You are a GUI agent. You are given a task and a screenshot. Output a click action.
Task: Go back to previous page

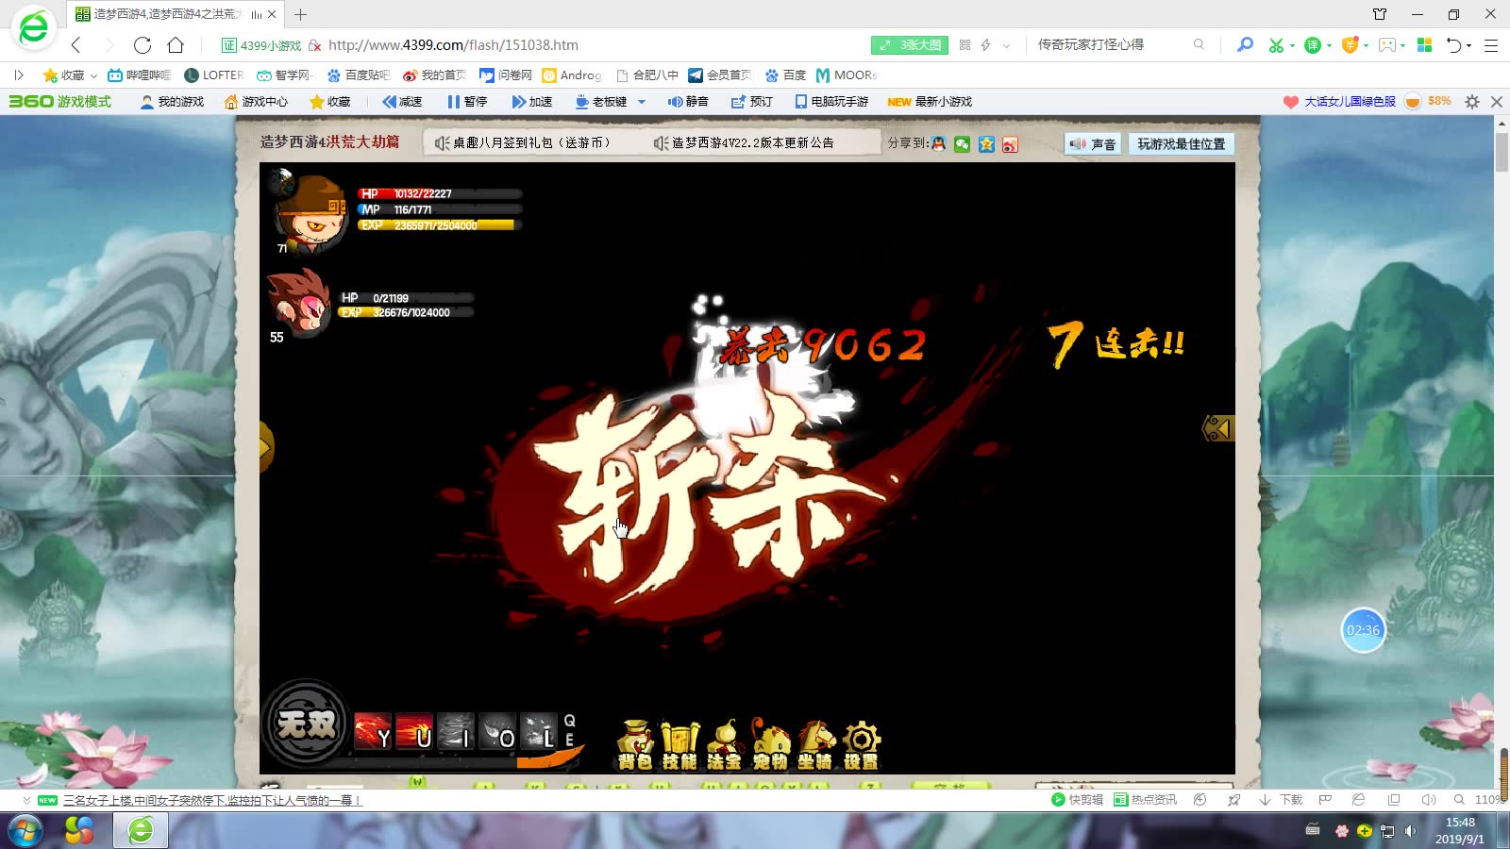(76, 44)
